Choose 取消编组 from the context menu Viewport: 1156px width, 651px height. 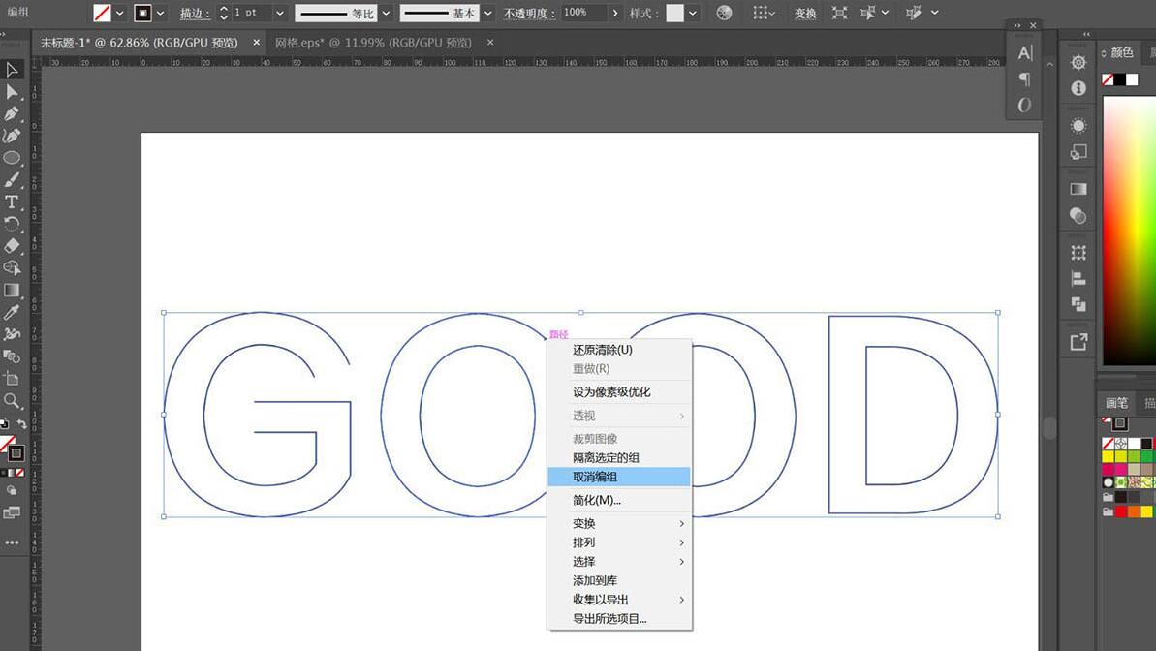coord(595,477)
